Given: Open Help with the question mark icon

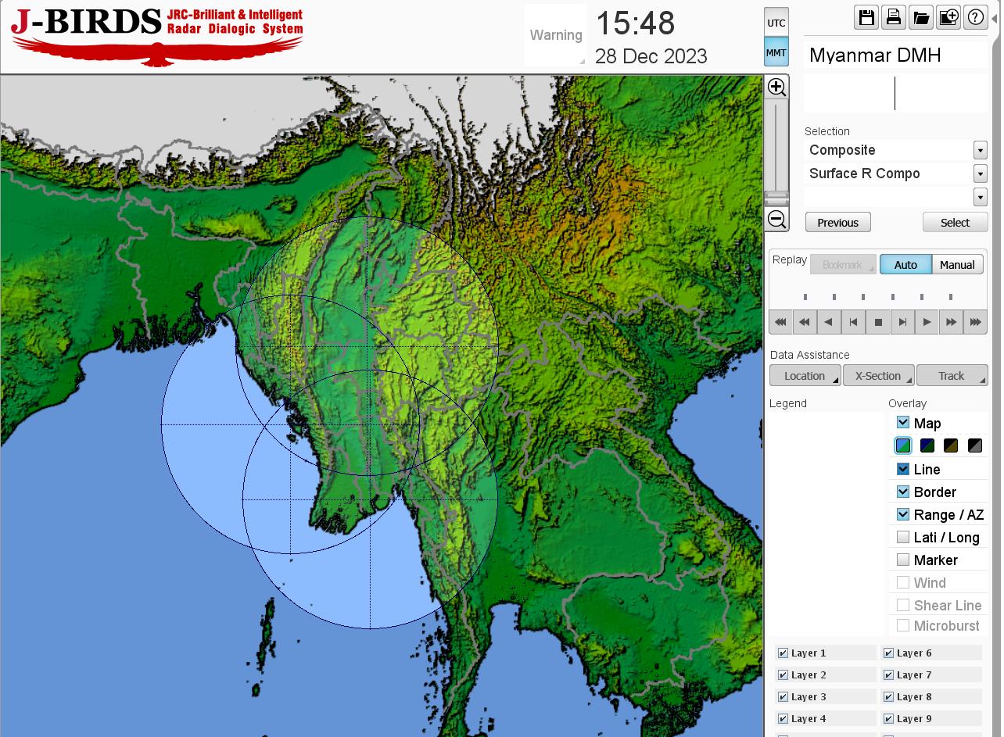Looking at the screenshot, I should [976, 18].
